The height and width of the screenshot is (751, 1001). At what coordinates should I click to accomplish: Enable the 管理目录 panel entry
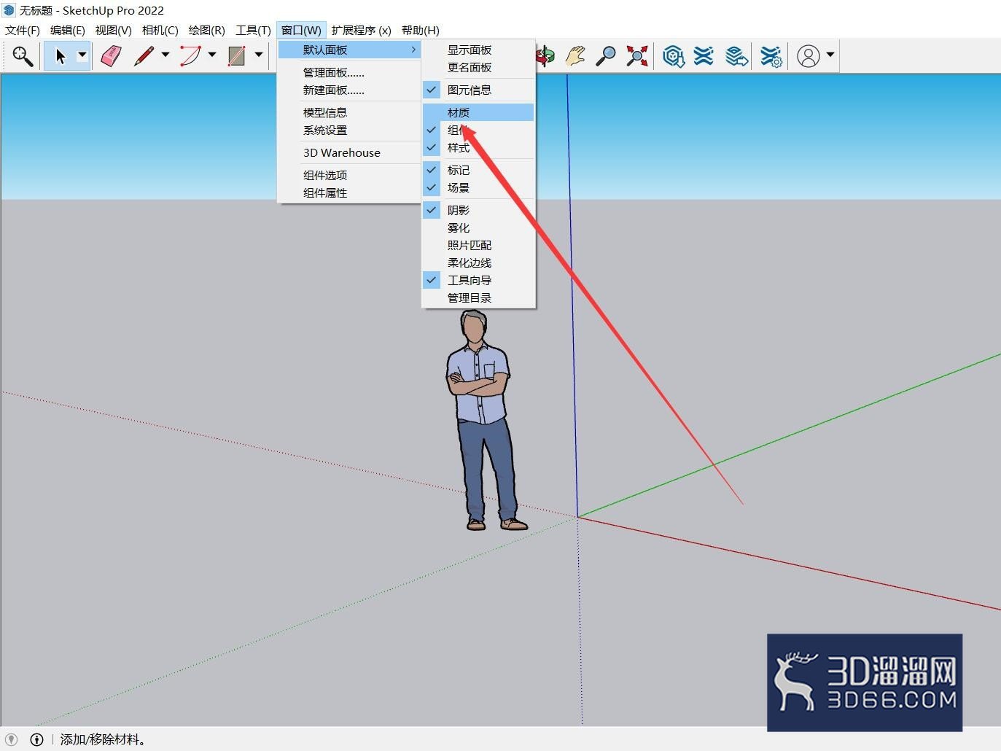(478, 297)
